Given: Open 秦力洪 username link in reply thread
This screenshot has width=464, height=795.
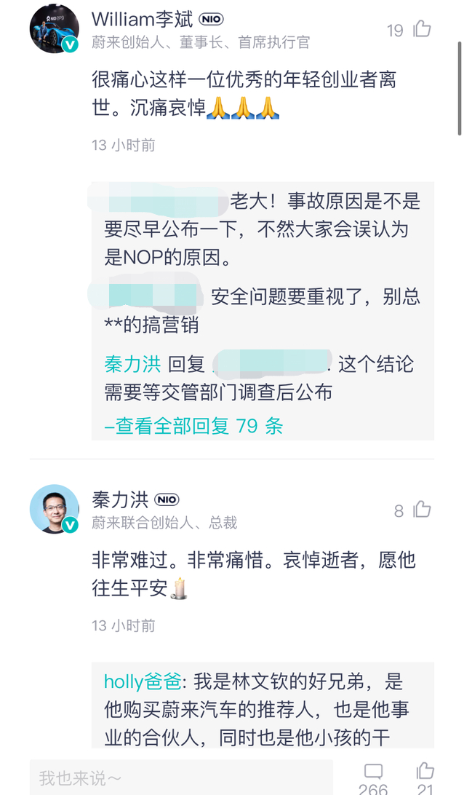Looking at the screenshot, I should pos(132,363).
